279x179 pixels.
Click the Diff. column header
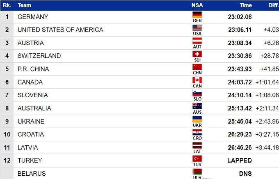(272, 5)
